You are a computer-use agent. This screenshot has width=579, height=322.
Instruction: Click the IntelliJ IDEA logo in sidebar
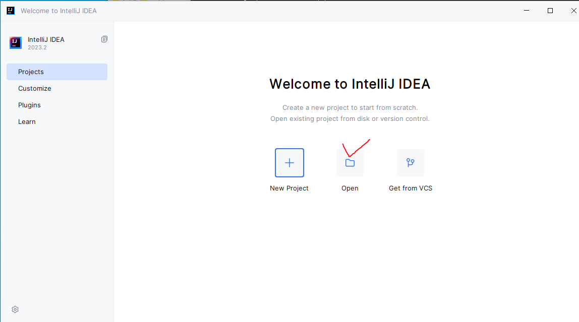click(16, 43)
